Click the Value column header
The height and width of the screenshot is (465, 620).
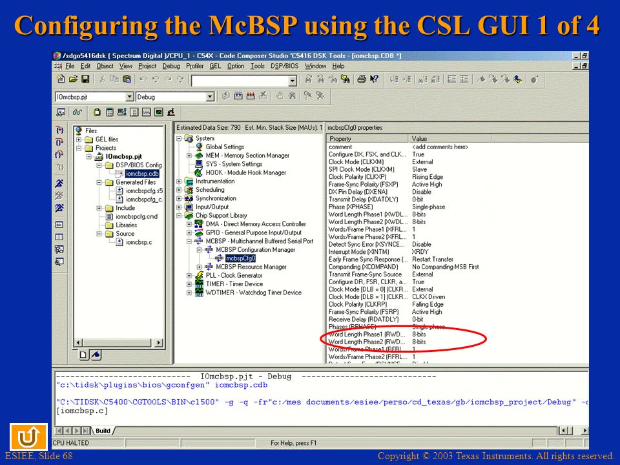(x=449, y=139)
